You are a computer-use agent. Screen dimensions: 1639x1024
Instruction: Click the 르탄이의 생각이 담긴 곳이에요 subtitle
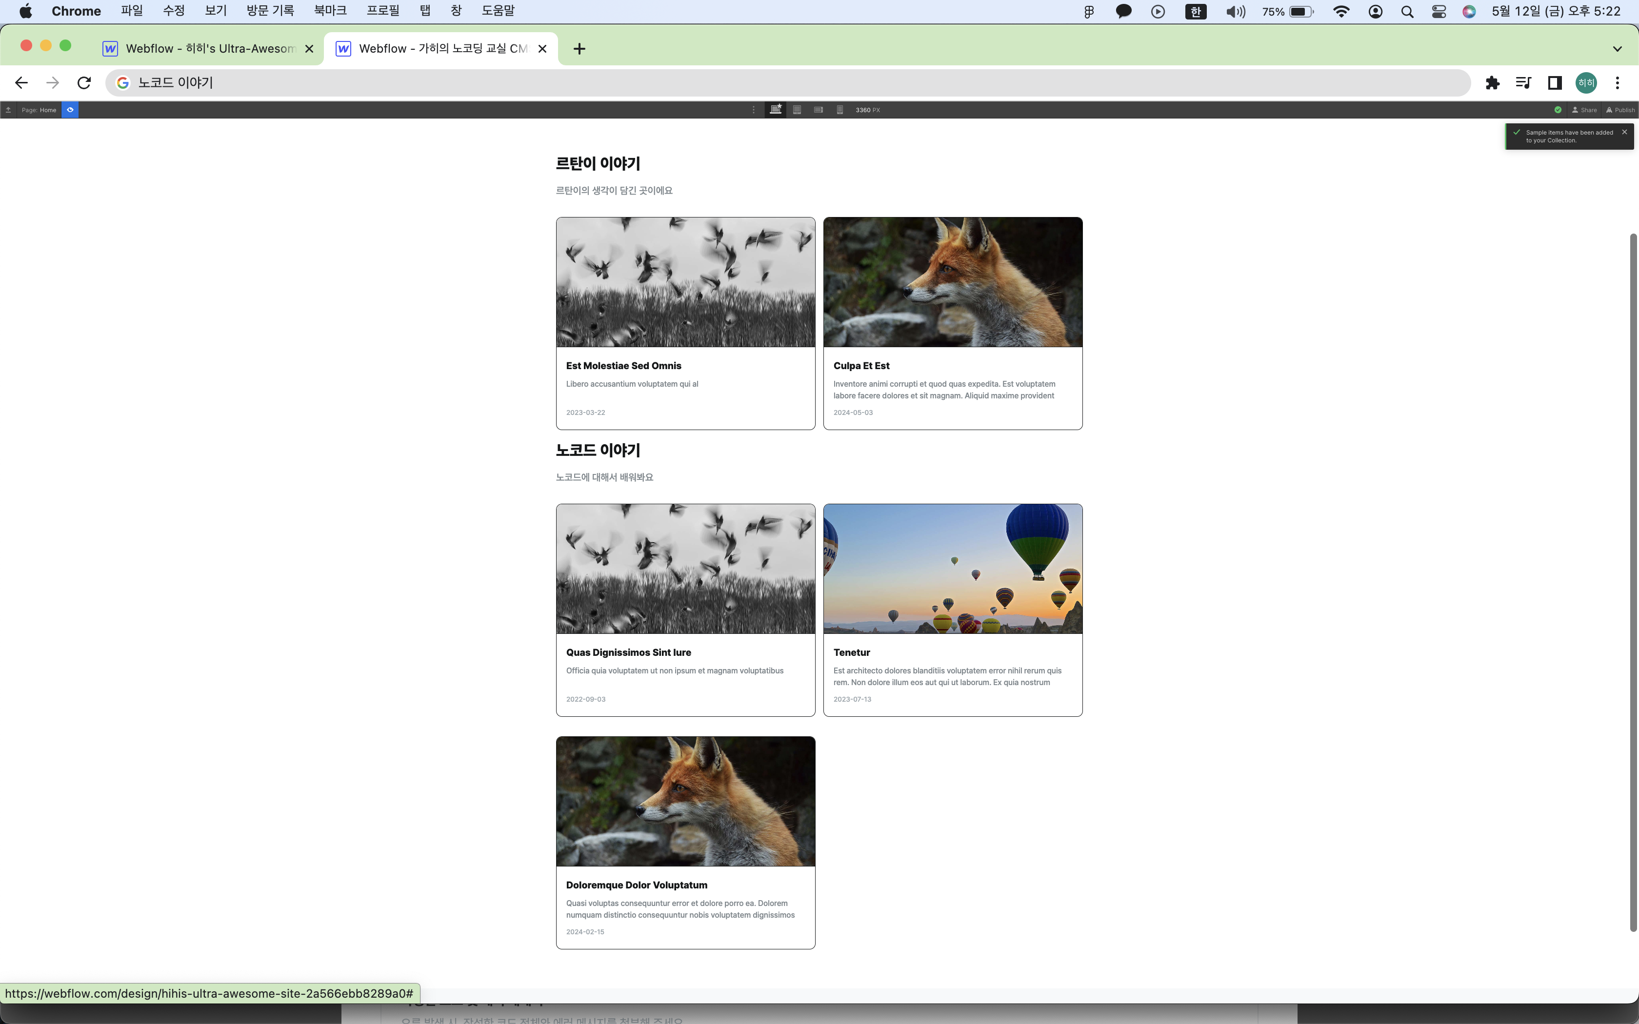(x=614, y=190)
